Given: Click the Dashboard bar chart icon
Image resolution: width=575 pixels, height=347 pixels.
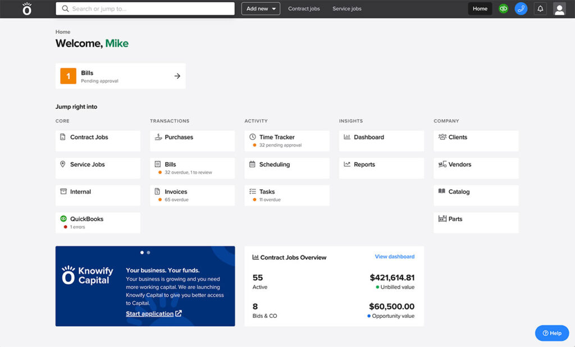Looking at the screenshot, I should pyautogui.click(x=347, y=137).
